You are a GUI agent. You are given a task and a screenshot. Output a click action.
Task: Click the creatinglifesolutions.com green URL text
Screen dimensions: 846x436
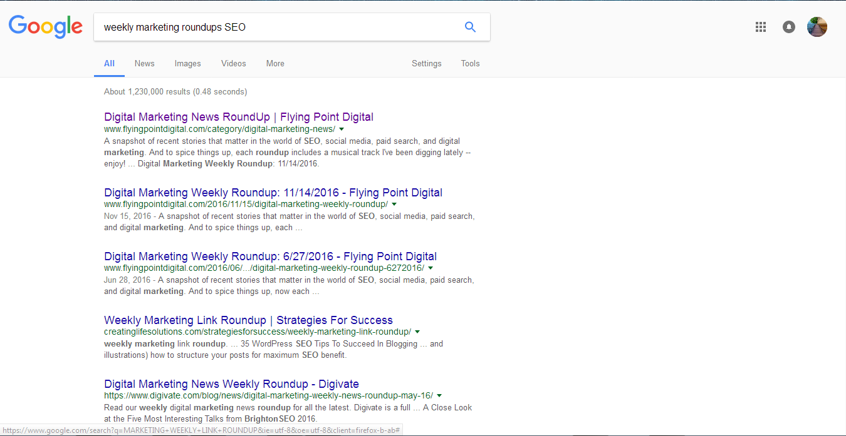click(258, 332)
